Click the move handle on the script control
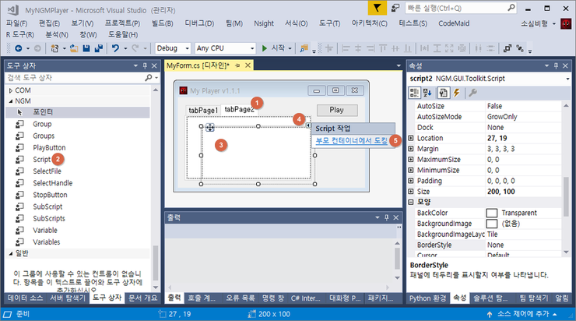Screen dimensions: 576x321 click(x=209, y=127)
